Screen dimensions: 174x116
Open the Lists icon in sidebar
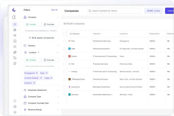click(x=15, y=35)
